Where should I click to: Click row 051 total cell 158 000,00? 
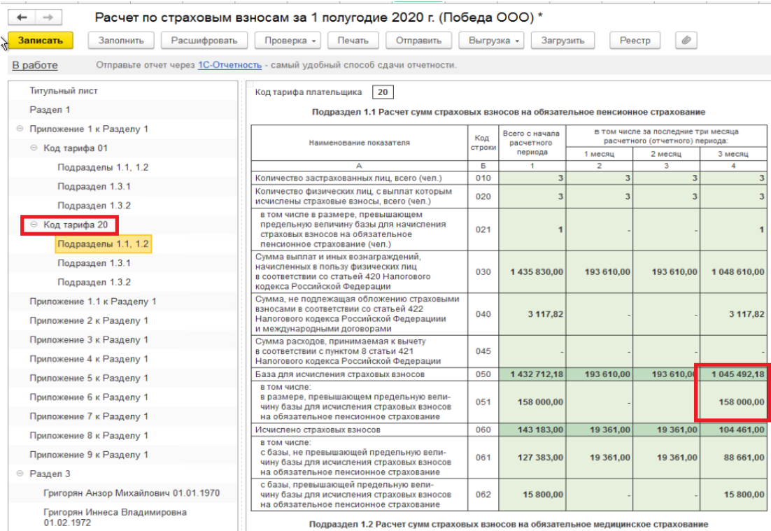[x=532, y=402]
